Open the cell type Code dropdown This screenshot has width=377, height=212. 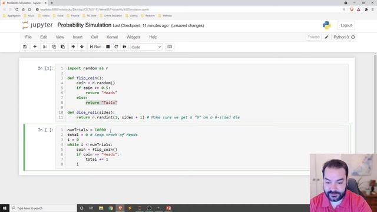pyautogui.click(x=146, y=47)
